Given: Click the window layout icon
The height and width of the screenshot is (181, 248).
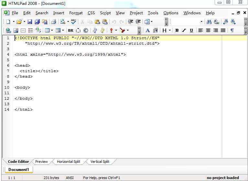Looking at the screenshot, I should point(147,22).
